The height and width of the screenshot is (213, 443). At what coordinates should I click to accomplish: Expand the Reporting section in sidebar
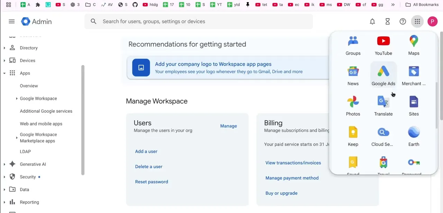(x=4, y=202)
